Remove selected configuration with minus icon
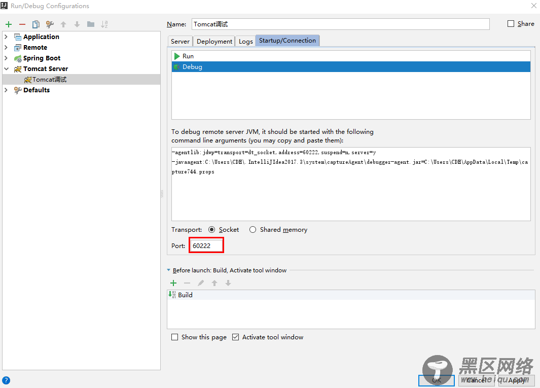The height and width of the screenshot is (388, 540). (22, 24)
